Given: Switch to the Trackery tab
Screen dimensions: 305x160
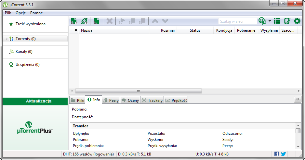Looking at the screenshot, I should pos(152,100).
